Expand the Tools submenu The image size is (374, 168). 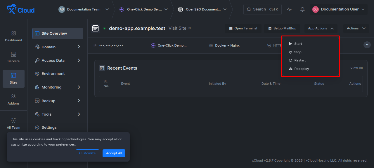(x=79, y=114)
